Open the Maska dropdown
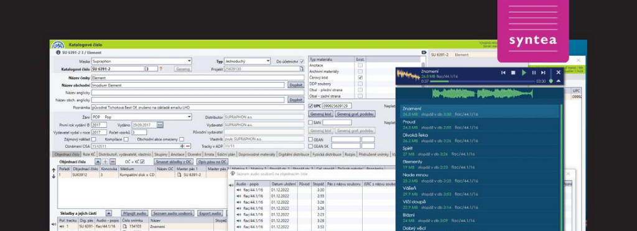637x231 pixels. pyautogui.click(x=141, y=61)
